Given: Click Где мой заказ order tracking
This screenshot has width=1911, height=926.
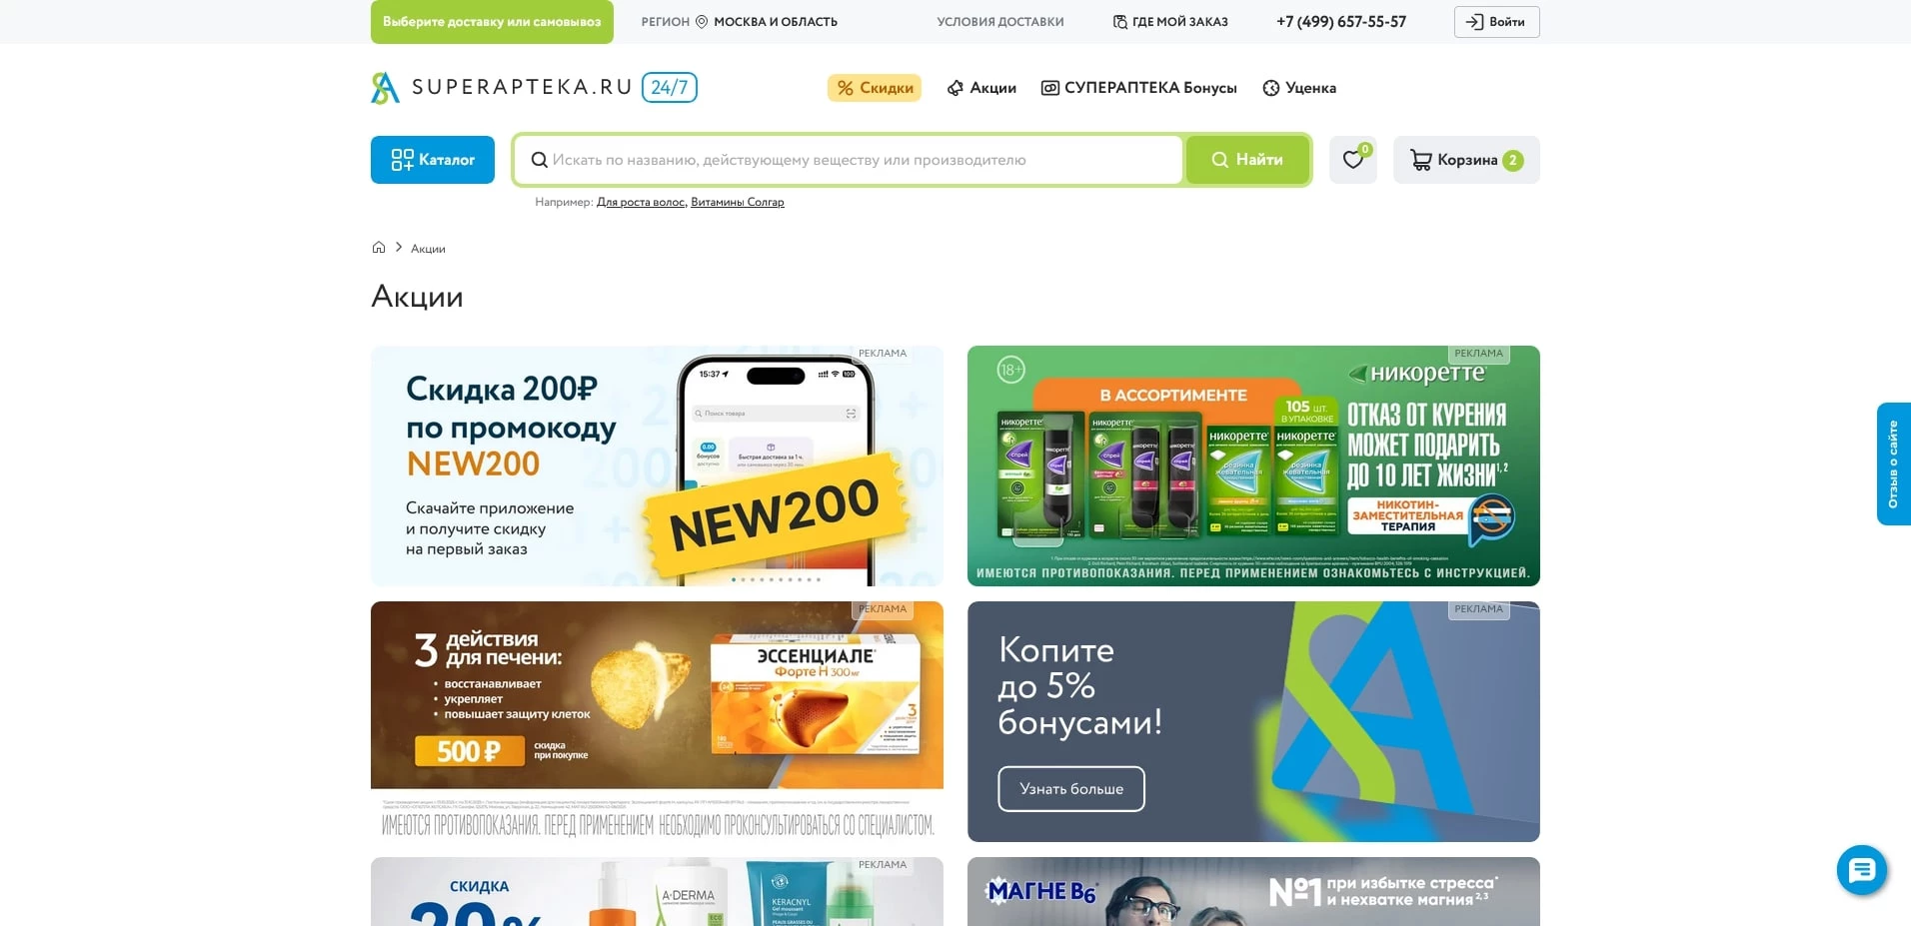Looking at the screenshot, I should [1170, 22].
